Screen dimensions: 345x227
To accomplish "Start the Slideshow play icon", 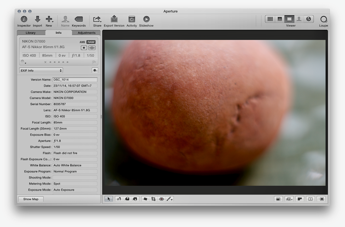I will [146, 19].
